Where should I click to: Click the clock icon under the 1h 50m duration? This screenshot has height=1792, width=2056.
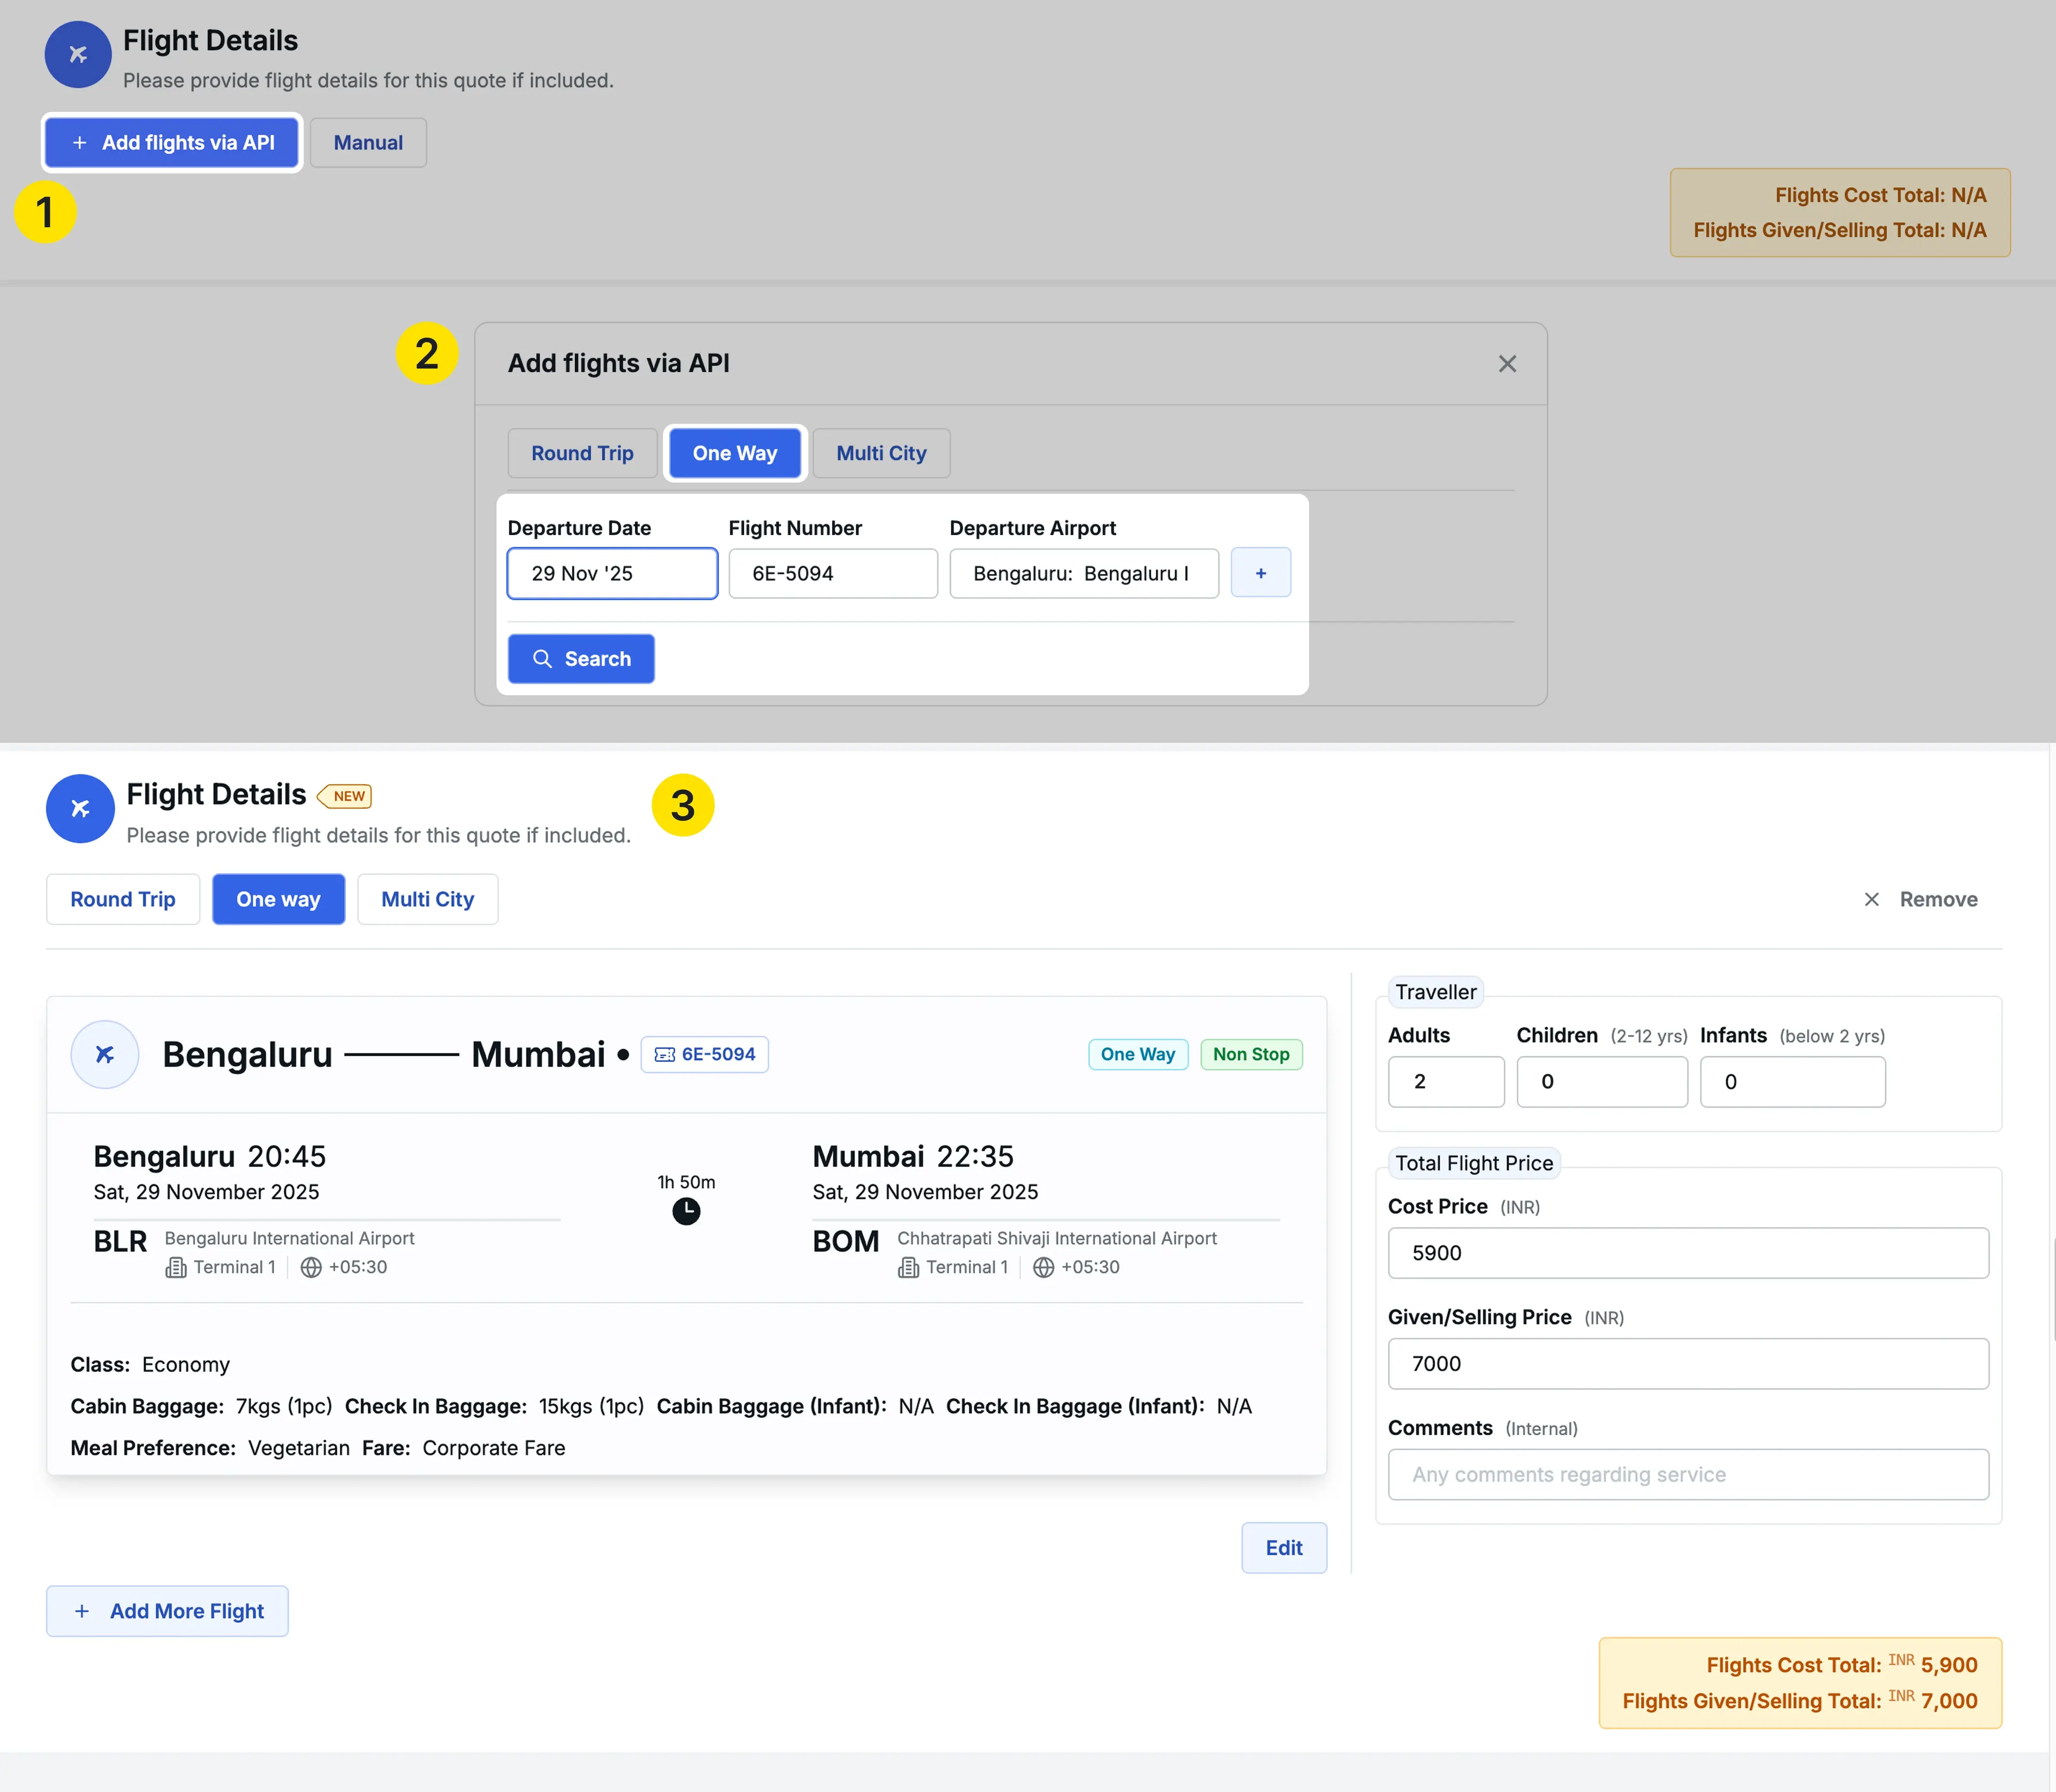pos(686,1211)
